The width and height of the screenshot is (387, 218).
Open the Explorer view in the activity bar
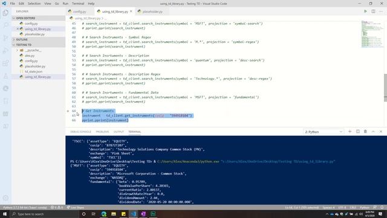pos(5,13)
